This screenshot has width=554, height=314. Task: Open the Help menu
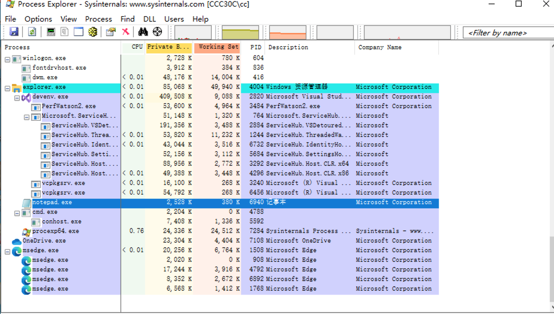(x=200, y=19)
